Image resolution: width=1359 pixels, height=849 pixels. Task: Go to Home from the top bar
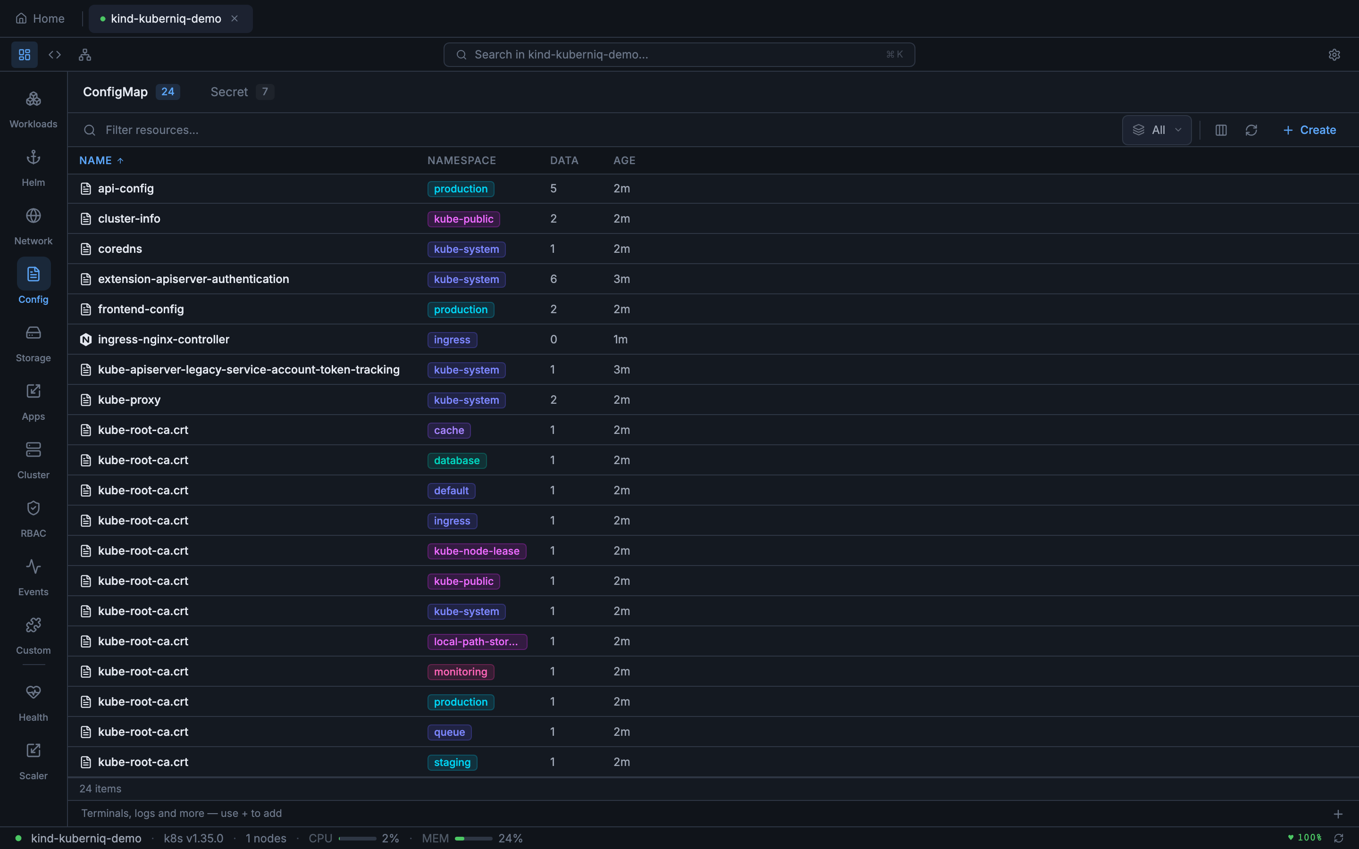click(x=40, y=18)
